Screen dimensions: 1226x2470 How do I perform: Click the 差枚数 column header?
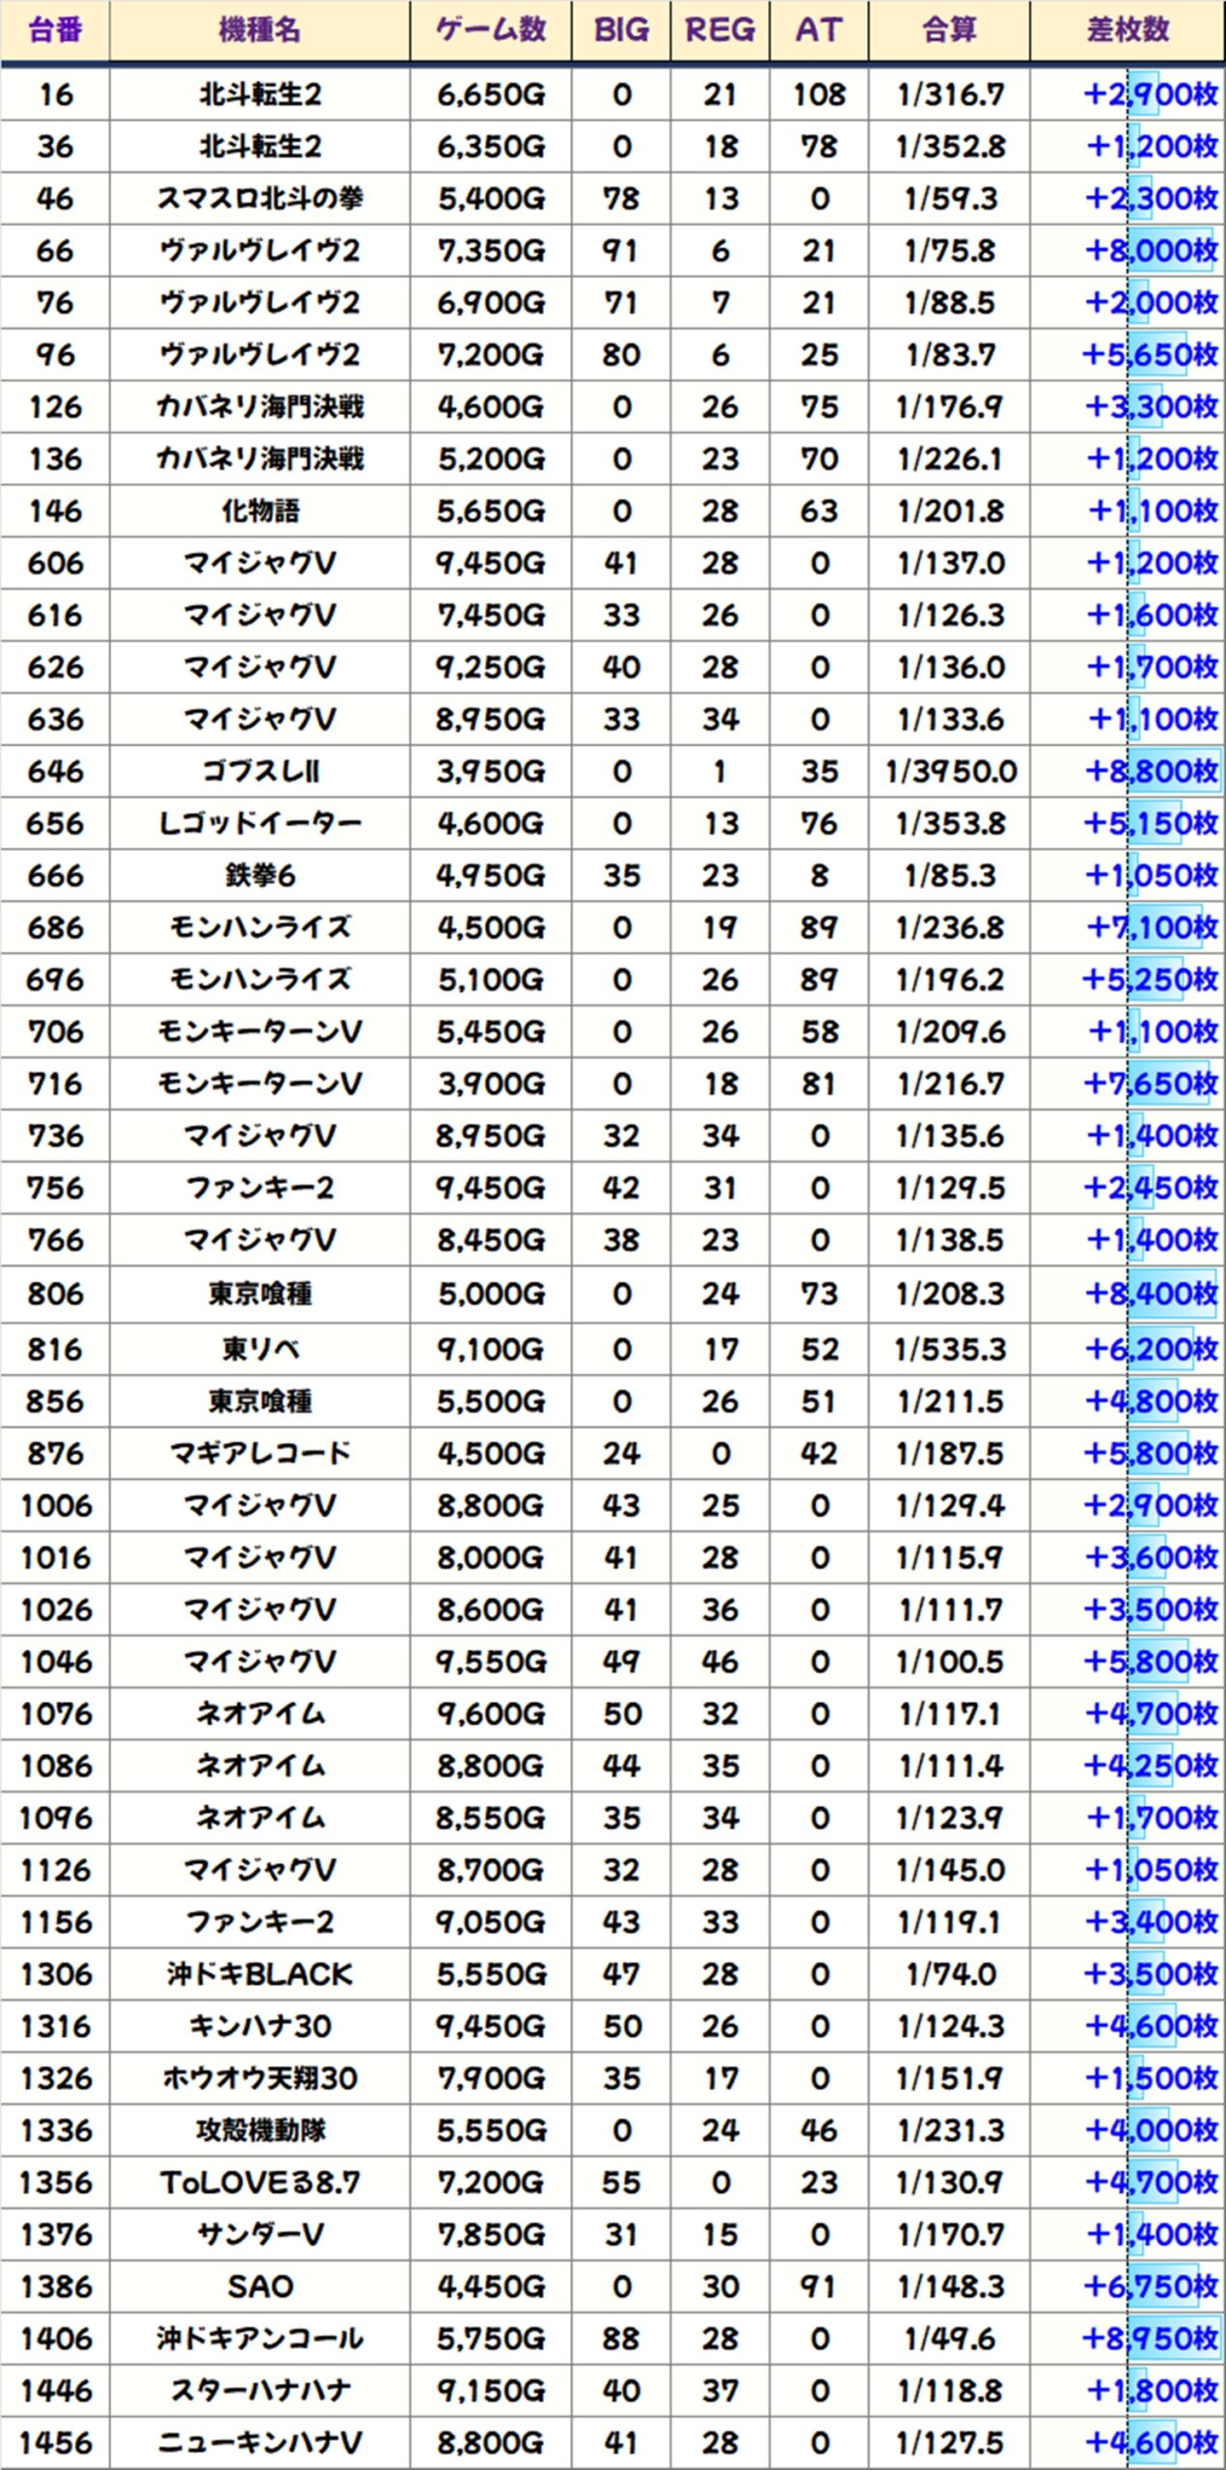1127,31
